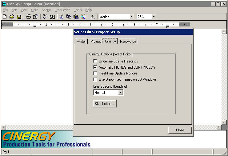Switch to the Project tab
Viewport: 228px width, 156px height.
[95, 42]
